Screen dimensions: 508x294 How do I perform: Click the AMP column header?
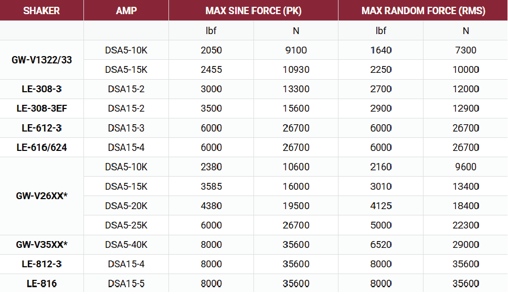[x=126, y=10]
